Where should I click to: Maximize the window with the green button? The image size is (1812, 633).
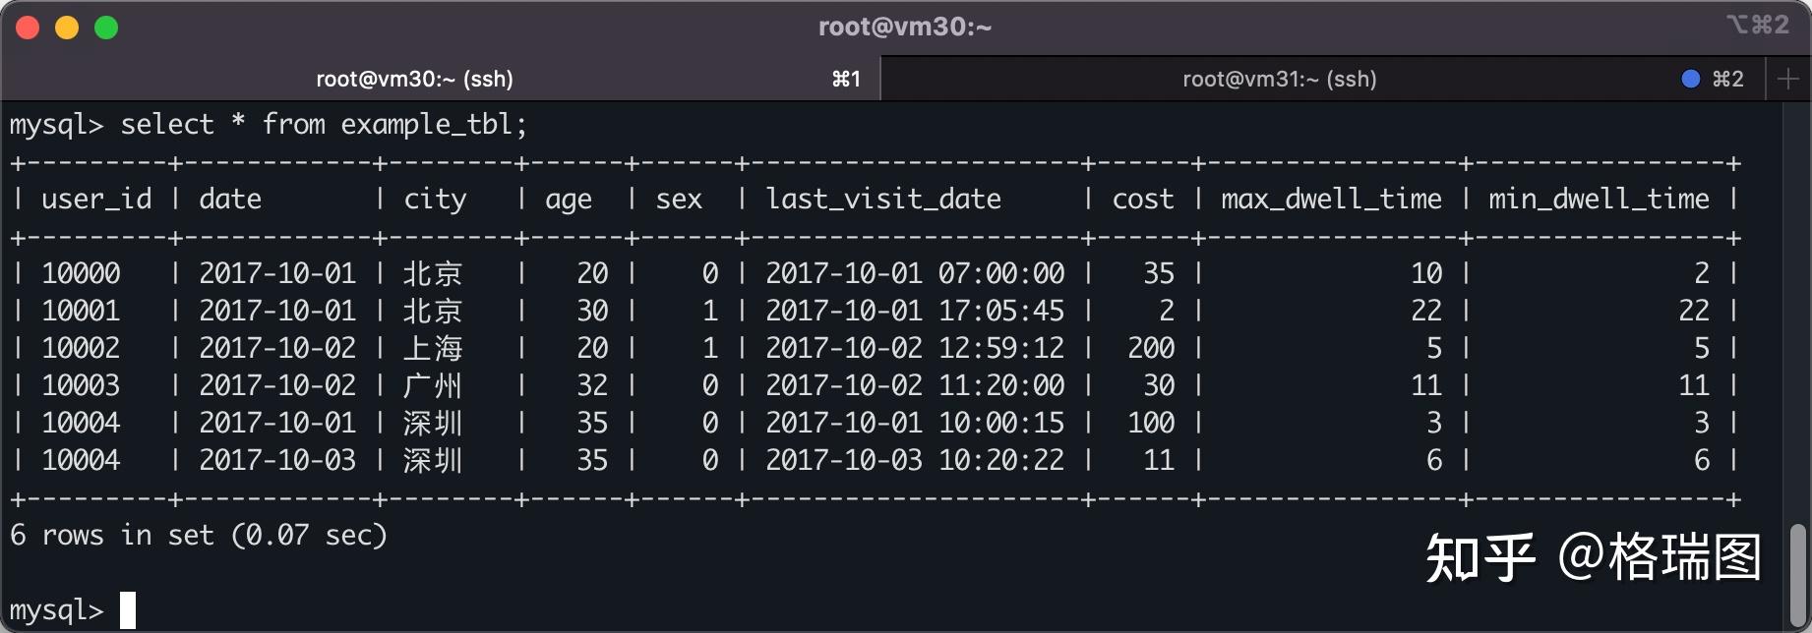106,28
